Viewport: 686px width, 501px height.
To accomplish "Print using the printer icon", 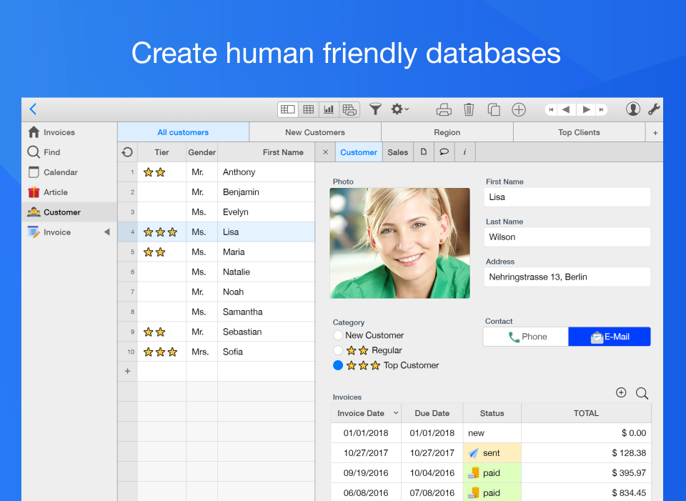I will pyautogui.click(x=444, y=109).
